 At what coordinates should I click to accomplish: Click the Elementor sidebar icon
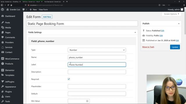3,70
